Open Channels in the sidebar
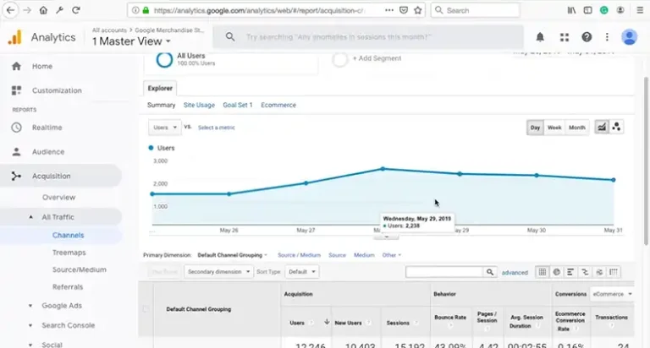650x348 pixels. point(68,235)
